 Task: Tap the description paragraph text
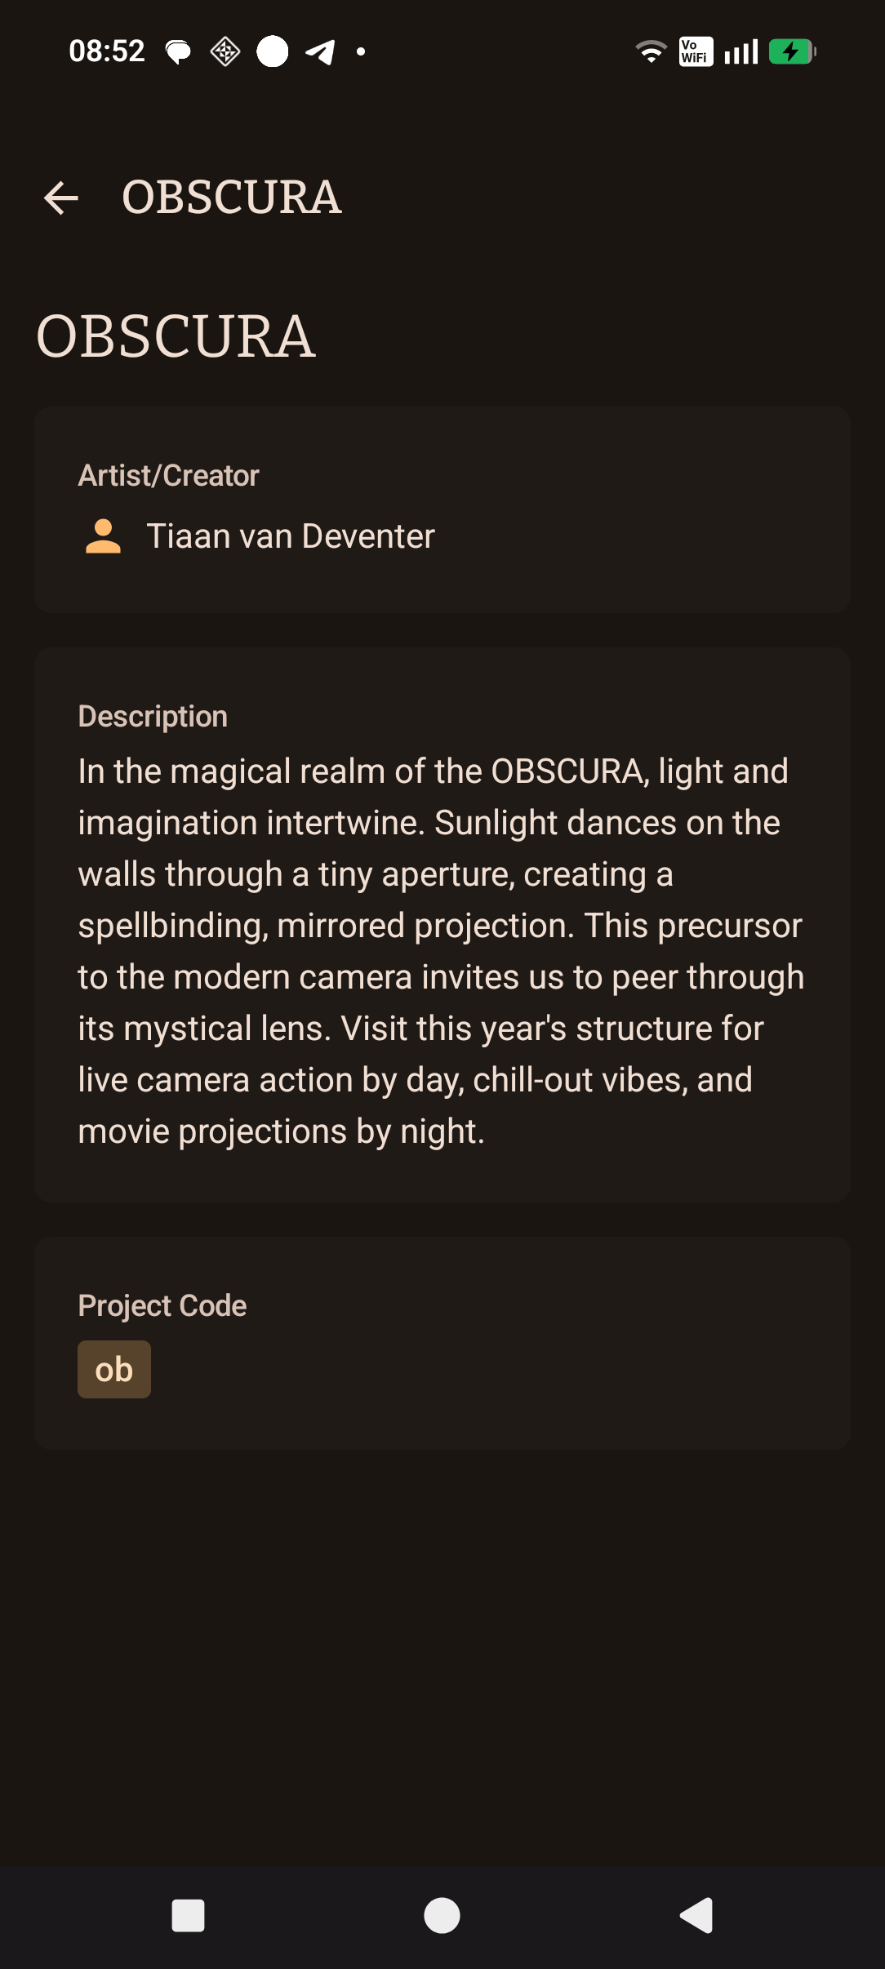point(441,951)
